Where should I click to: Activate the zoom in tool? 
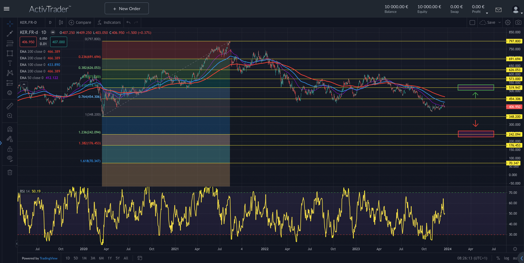[10, 116]
